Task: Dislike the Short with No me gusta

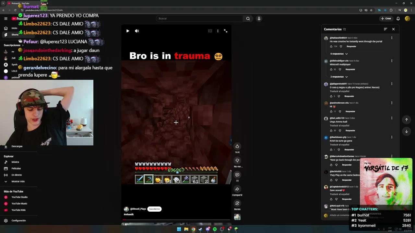Action: (x=237, y=161)
